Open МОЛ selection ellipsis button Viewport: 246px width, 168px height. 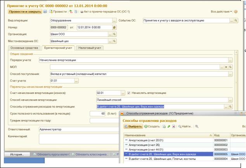point(222,67)
